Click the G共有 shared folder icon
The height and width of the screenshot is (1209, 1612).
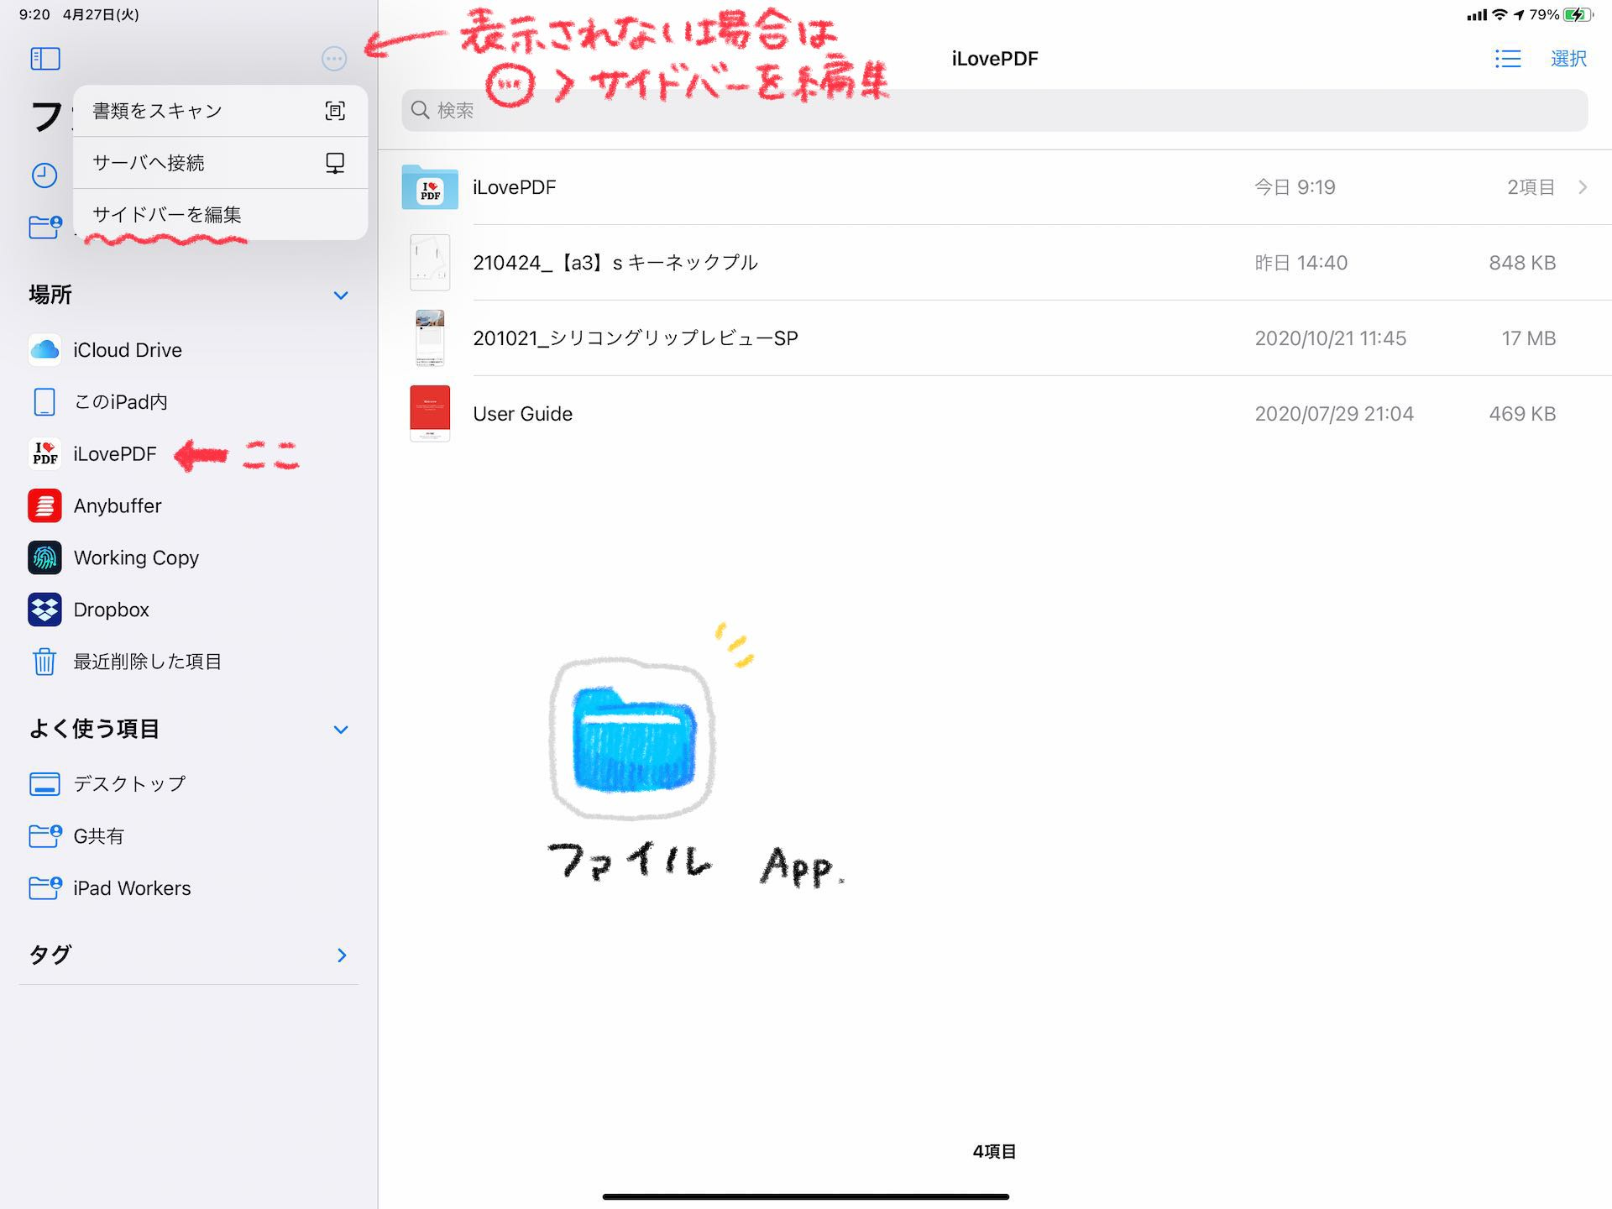tap(45, 835)
